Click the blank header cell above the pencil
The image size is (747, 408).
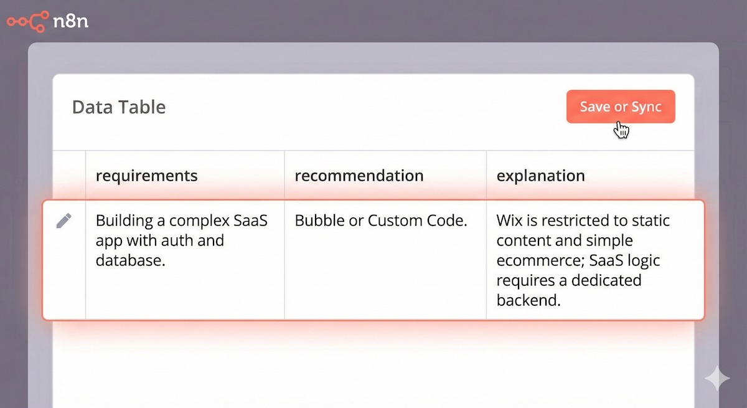(69, 176)
